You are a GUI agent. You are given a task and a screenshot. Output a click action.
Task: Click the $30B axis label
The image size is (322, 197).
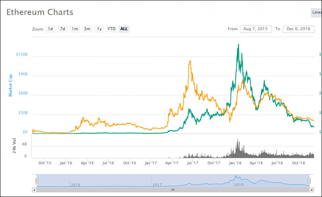click(23, 113)
